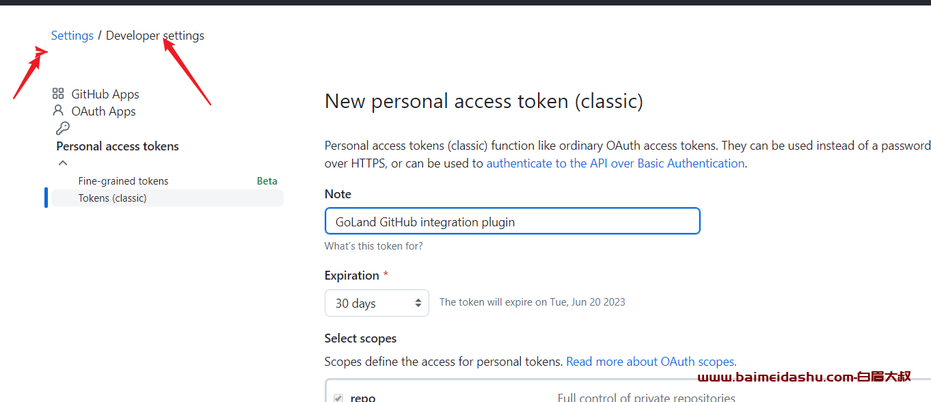Click the Expiration field label
The height and width of the screenshot is (402, 931).
click(352, 276)
